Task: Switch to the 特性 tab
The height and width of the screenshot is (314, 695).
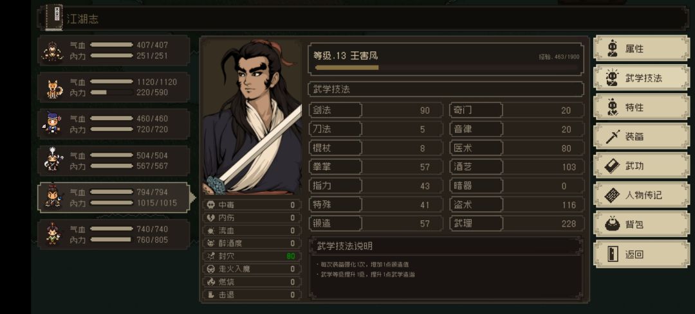Action: coord(642,107)
